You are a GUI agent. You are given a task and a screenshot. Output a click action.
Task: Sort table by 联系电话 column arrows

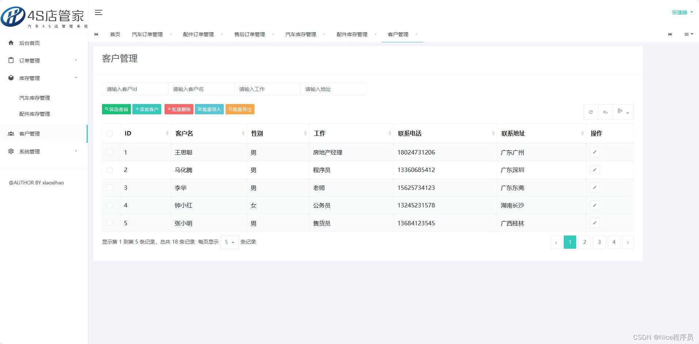[493, 133]
